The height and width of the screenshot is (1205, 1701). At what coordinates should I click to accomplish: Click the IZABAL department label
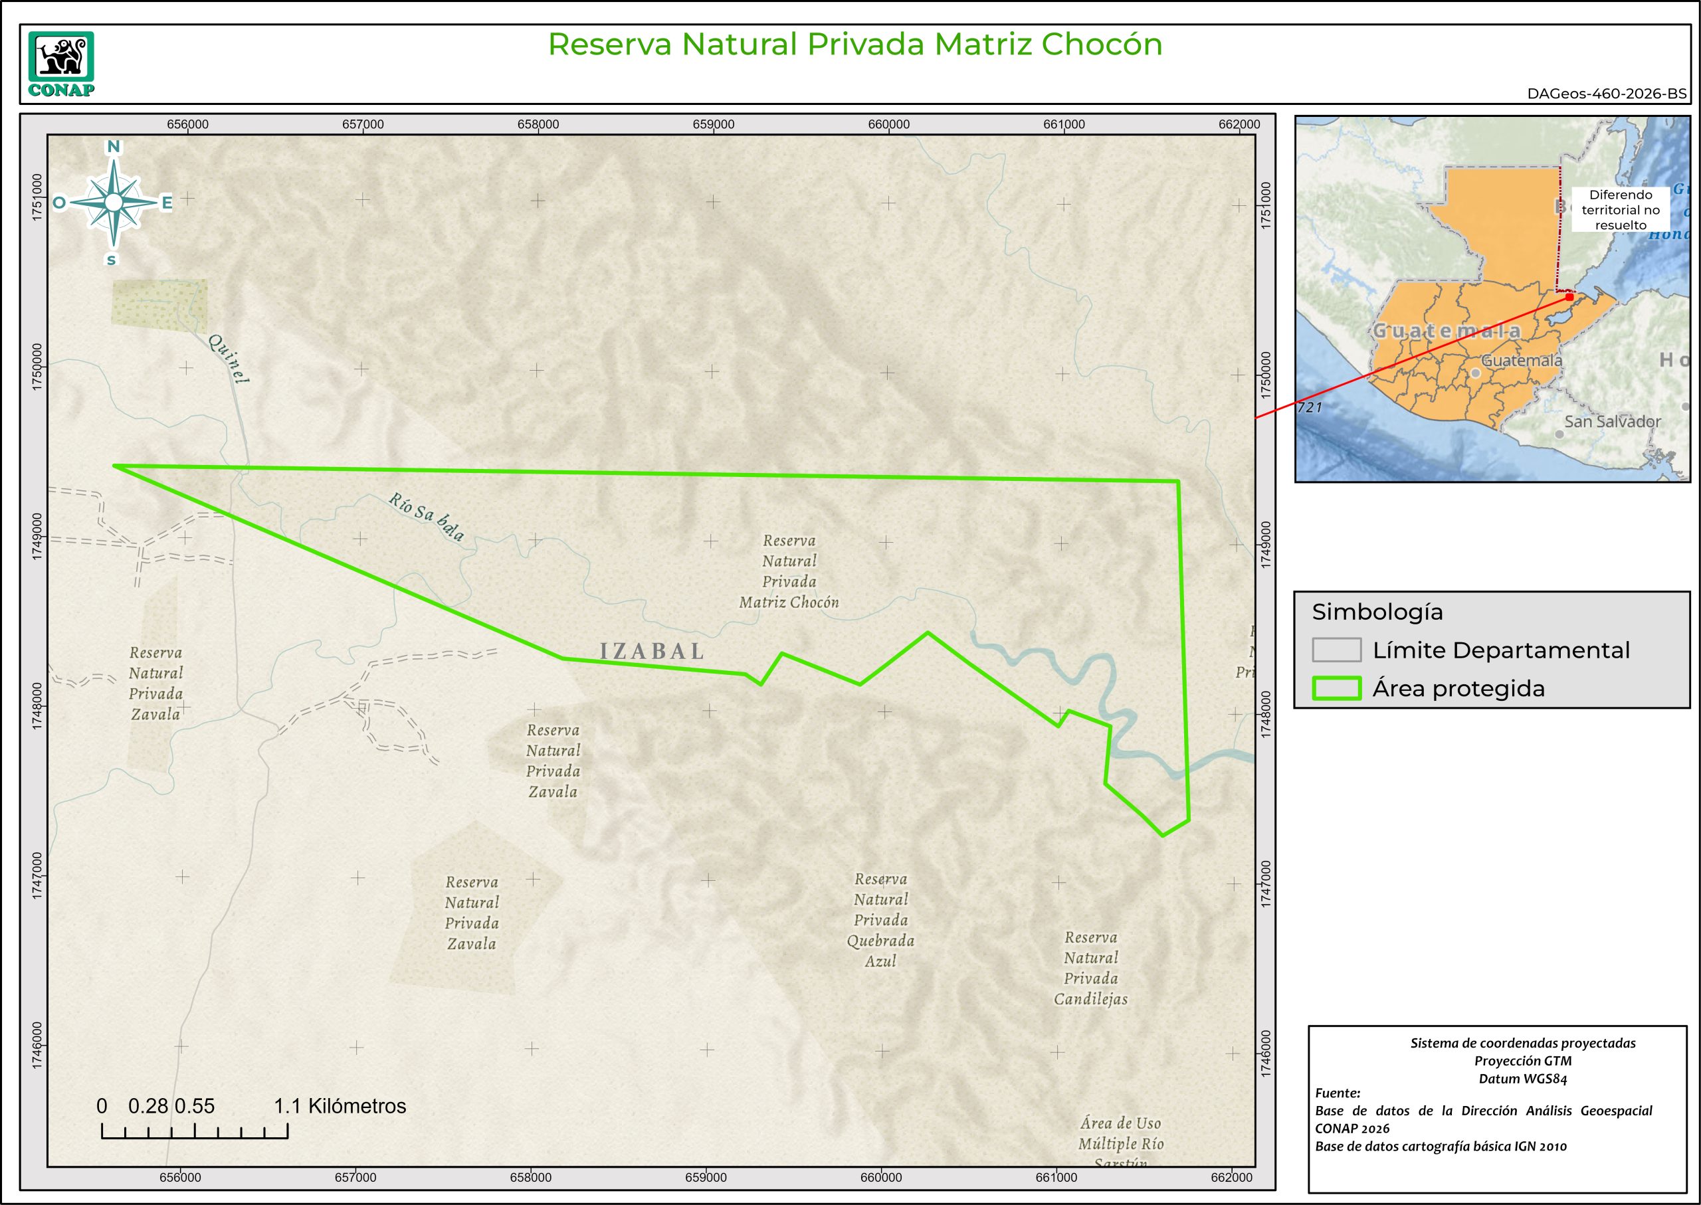652,652
